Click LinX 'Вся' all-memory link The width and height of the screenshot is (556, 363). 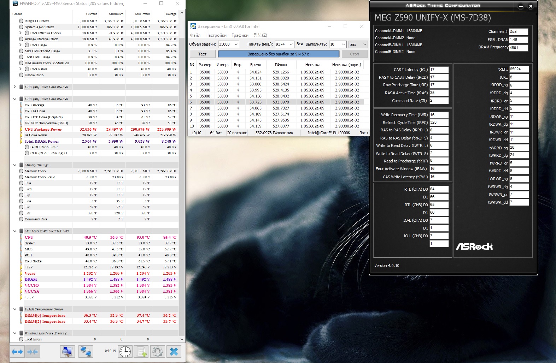[300, 44]
